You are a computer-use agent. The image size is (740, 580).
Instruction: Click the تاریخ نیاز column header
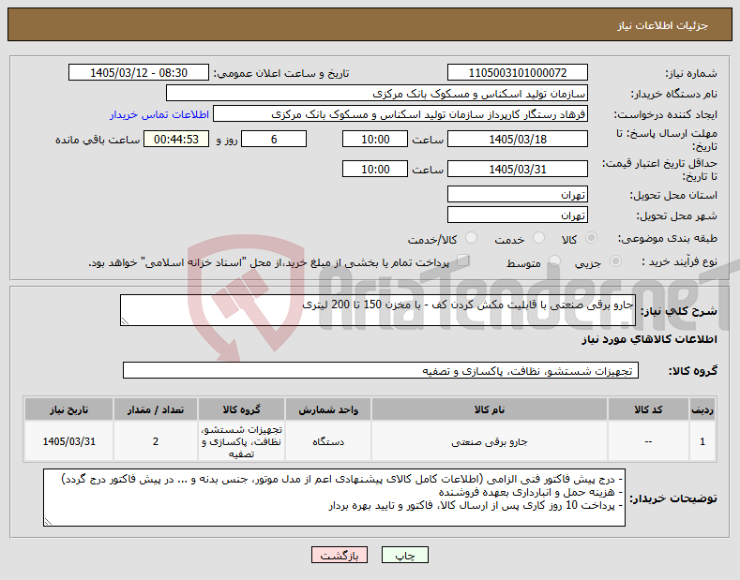pyautogui.click(x=68, y=409)
